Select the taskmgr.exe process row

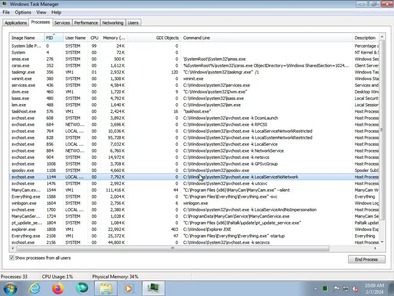click(x=194, y=72)
